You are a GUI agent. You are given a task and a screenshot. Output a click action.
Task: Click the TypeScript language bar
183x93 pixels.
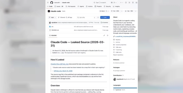(125, 88)
